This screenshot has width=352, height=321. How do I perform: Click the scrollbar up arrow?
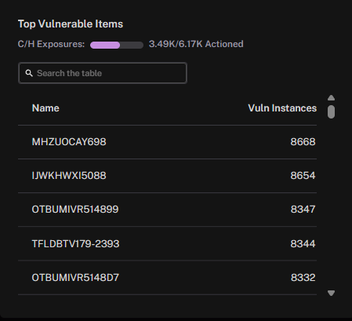click(331, 98)
